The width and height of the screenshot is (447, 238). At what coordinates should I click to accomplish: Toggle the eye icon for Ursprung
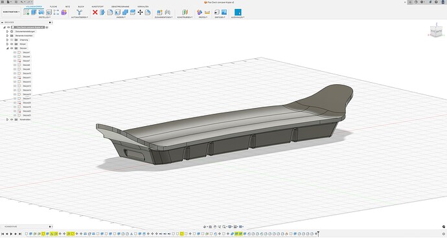(x=12, y=40)
